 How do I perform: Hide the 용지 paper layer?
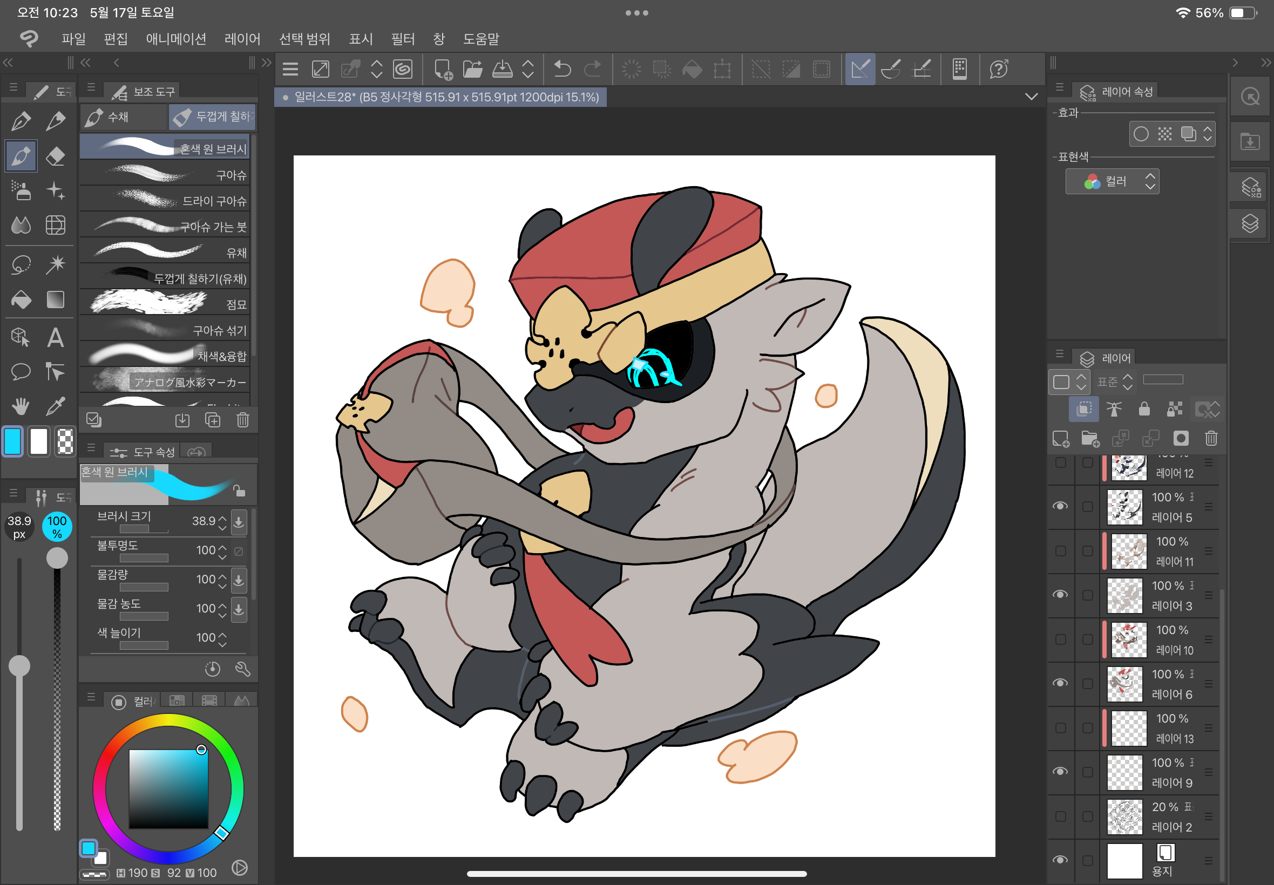click(1060, 860)
